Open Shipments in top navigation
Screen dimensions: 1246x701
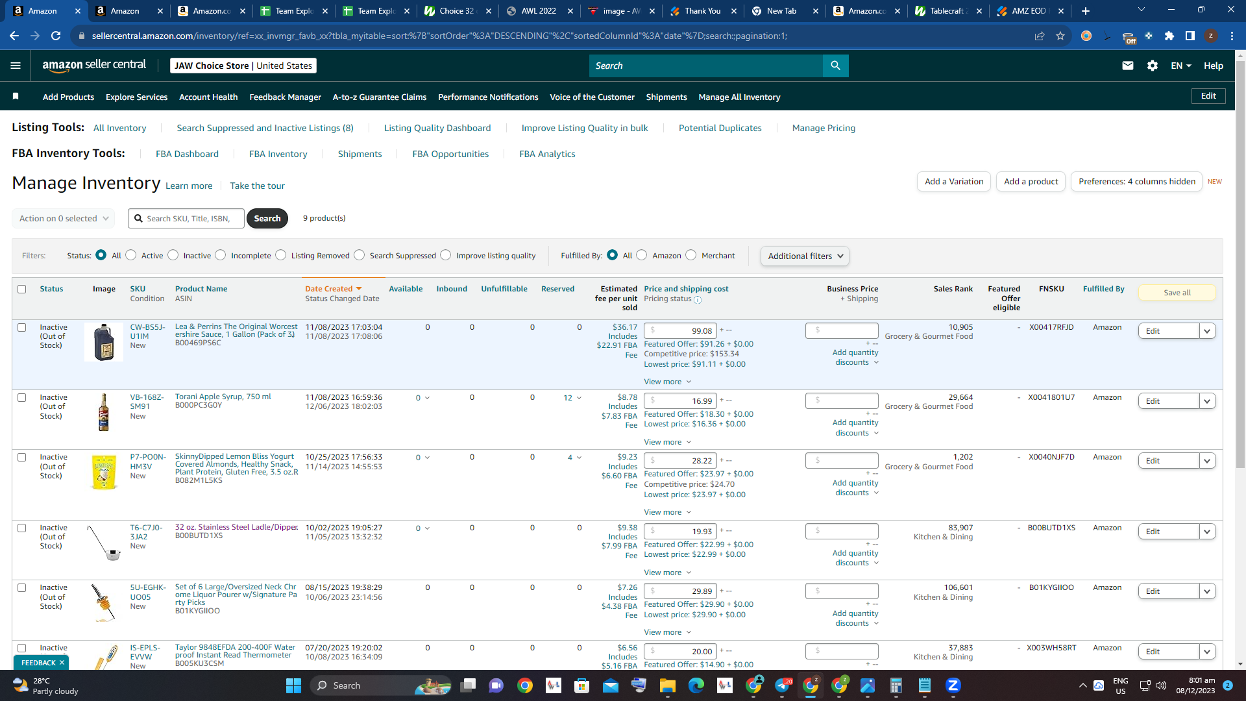click(x=666, y=97)
